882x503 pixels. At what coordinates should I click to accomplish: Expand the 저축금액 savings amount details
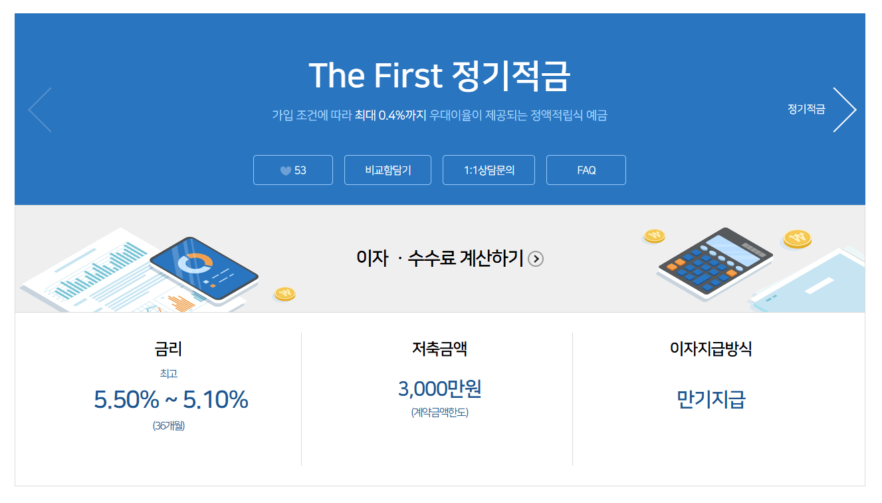(438, 349)
